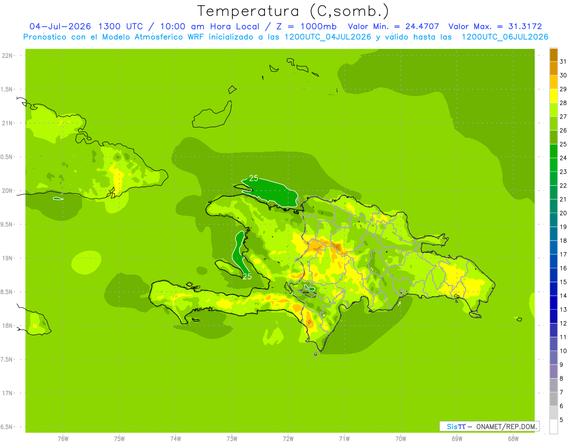Pick the legend swatch above value 31

coord(553,55)
